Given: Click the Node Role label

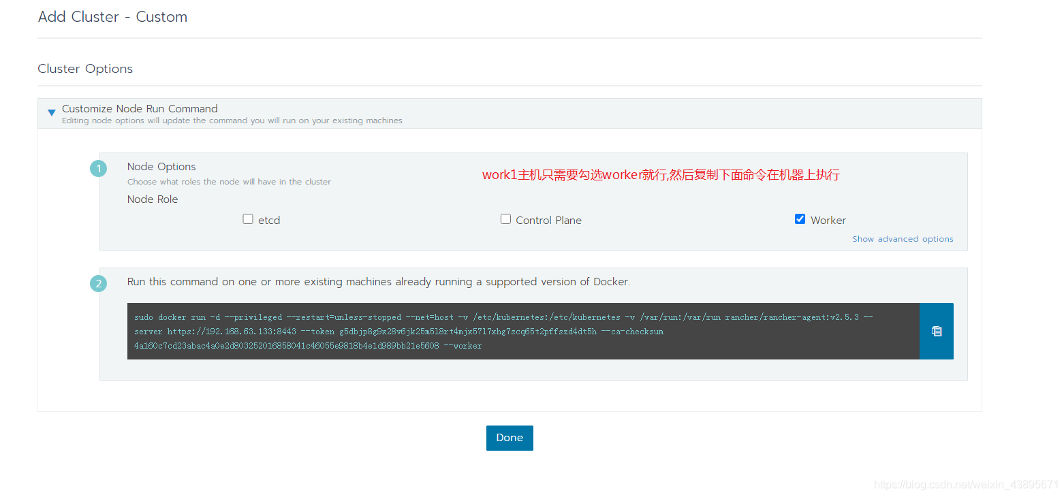Looking at the screenshot, I should (x=153, y=199).
